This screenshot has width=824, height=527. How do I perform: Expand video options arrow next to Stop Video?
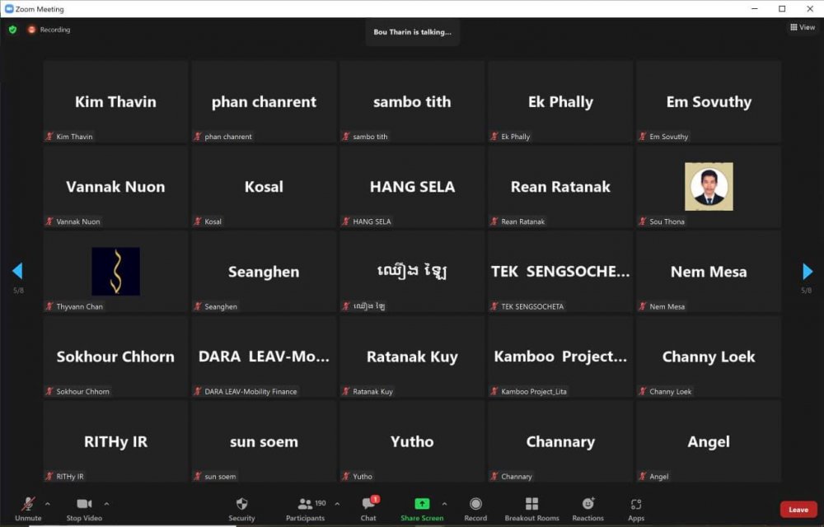[106, 503]
